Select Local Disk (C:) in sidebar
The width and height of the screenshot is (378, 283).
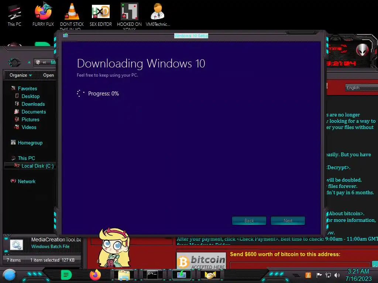pyautogui.click(x=30, y=166)
